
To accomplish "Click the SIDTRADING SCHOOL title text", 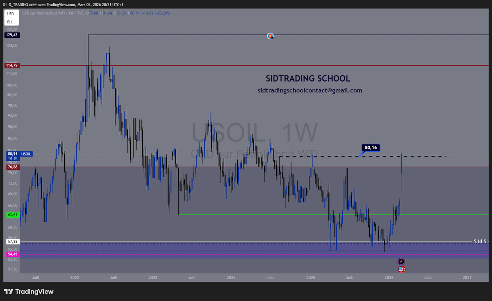I will pos(308,78).
